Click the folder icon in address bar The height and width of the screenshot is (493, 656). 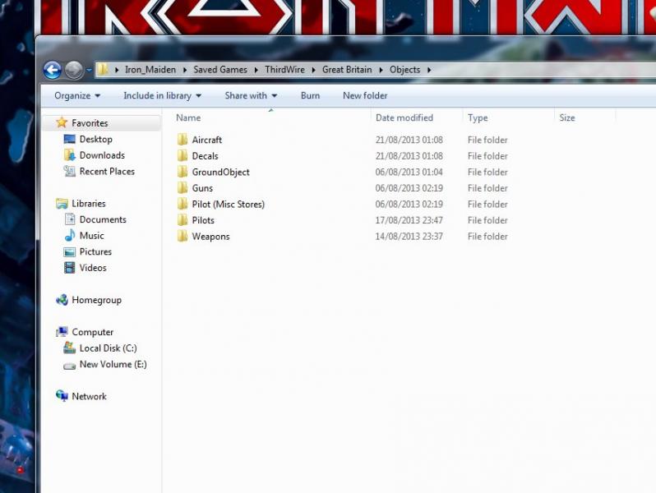(103, 69)
